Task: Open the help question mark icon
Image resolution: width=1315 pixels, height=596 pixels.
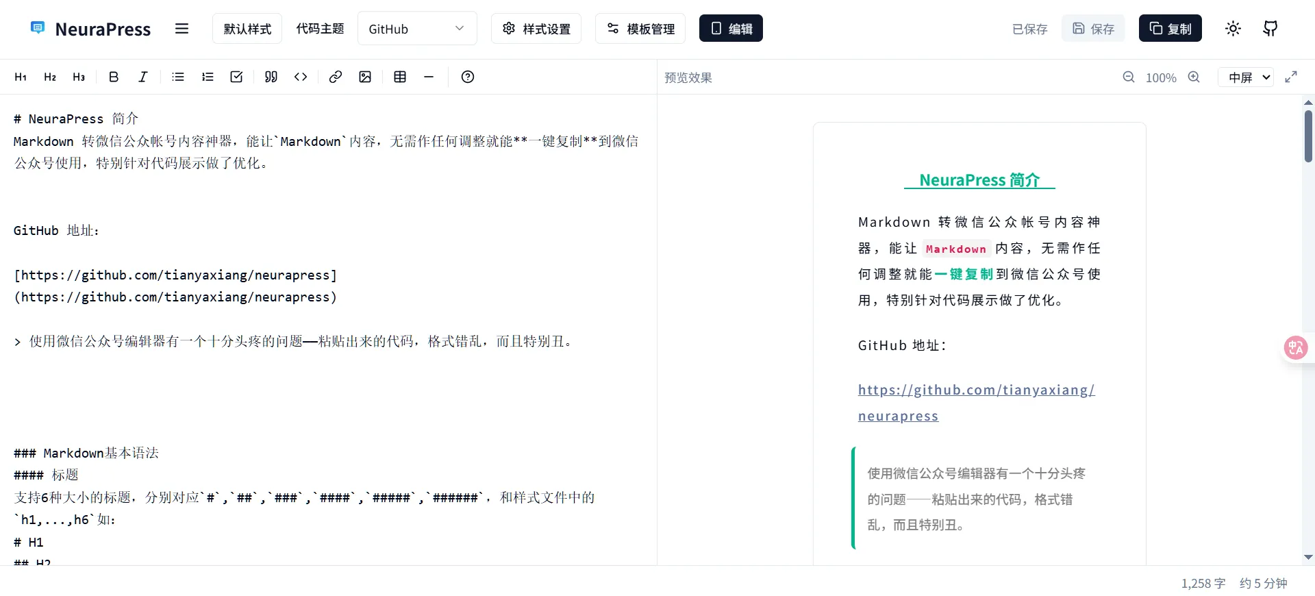Action: point(468,77)
